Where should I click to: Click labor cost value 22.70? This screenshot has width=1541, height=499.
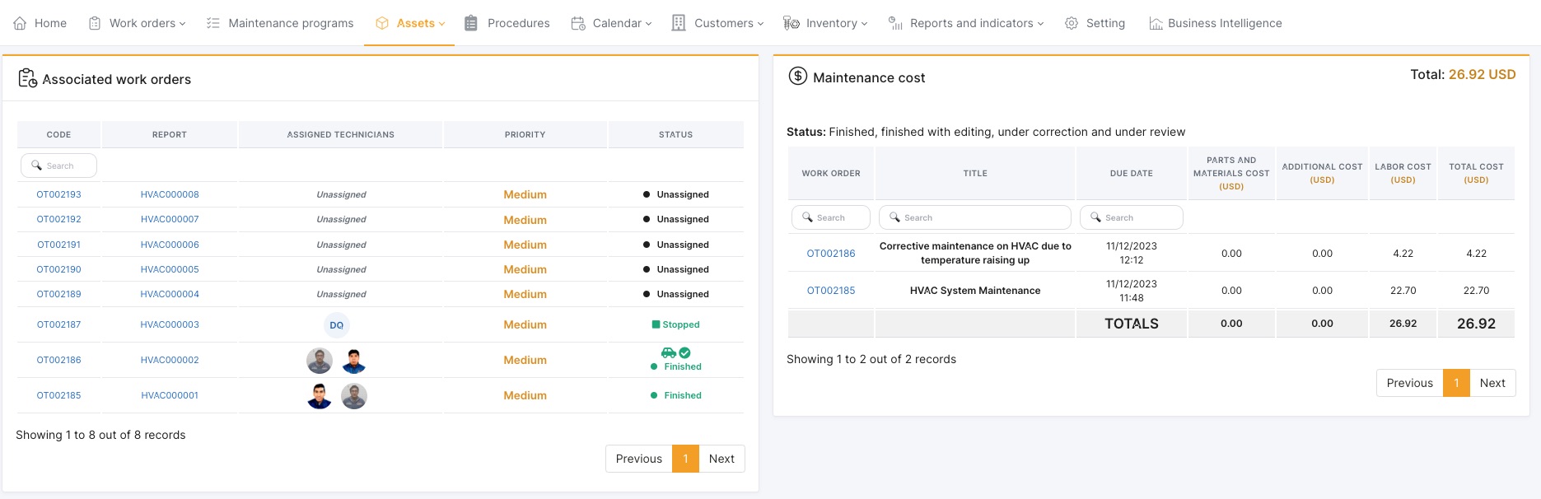[x=1403, y=291]
